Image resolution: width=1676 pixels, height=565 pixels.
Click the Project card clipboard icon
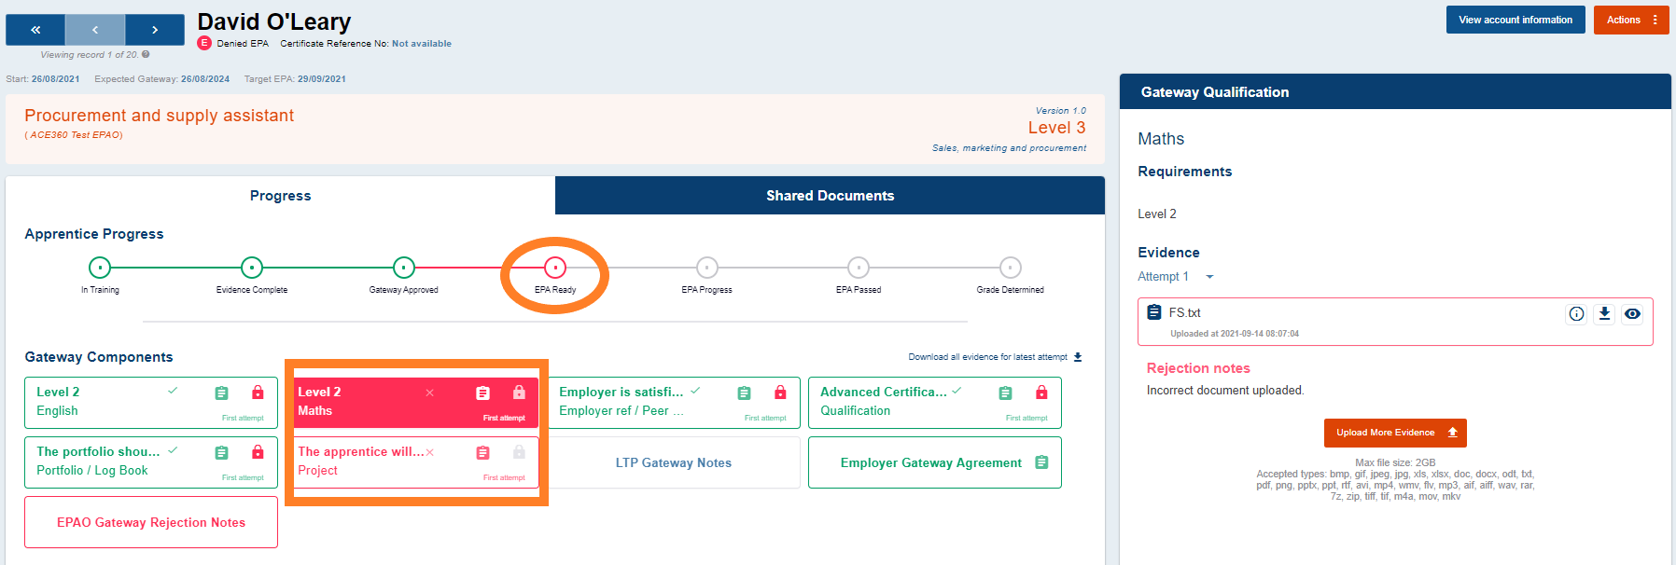(482, 452)
